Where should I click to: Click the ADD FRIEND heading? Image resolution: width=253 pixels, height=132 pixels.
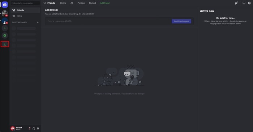[x=51, y=10]
